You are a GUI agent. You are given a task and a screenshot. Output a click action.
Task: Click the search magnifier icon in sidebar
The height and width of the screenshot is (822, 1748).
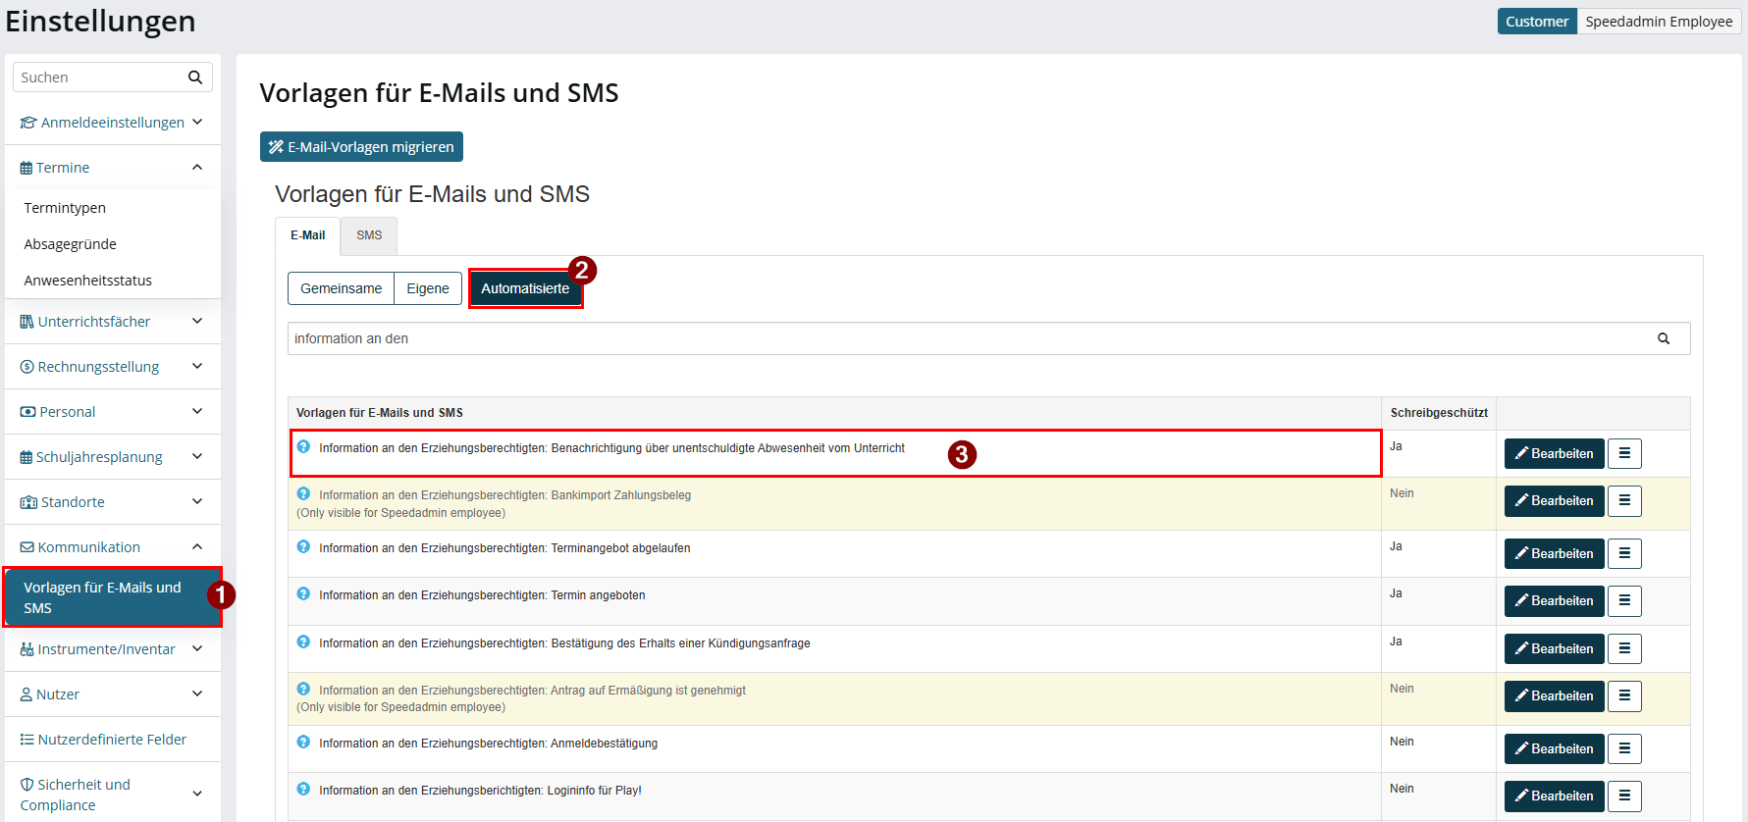(x=194, y=77)
